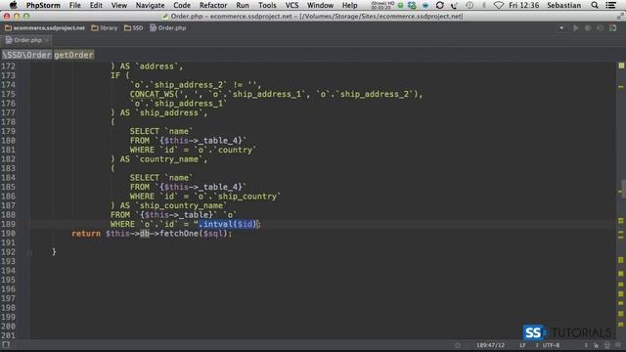Viewport: 626px width, 352px height.
Task: Click the fullscreen arrows in title bar
Action: click(x=620, y=16)
